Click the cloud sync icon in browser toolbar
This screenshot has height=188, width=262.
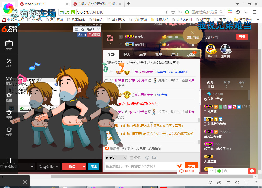pyautogui.click(x=238, y=12)
